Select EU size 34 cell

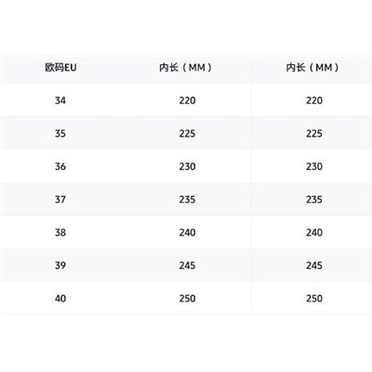click(x=60, y=100)
